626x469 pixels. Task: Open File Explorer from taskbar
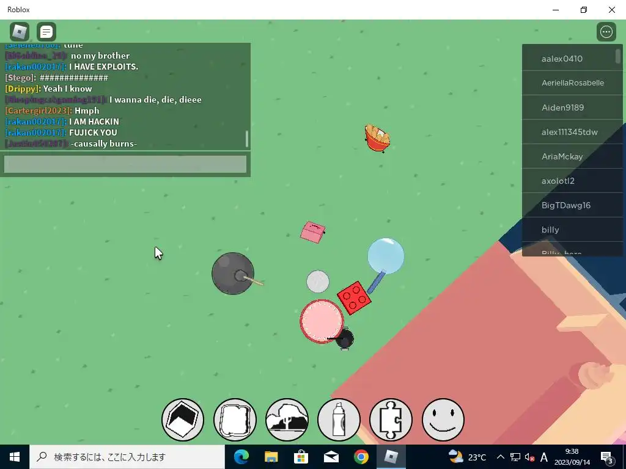[x=271, y=457]
